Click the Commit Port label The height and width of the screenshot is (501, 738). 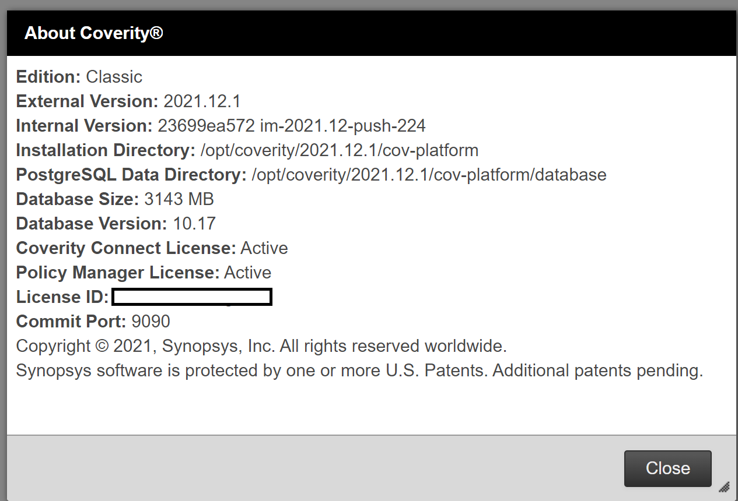point(71,322)
